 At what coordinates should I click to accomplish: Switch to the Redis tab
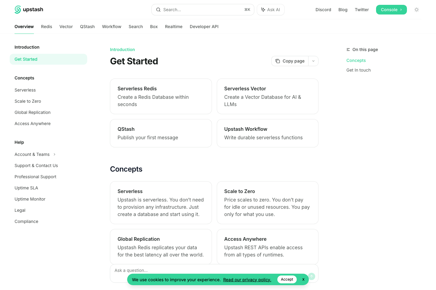46,27
